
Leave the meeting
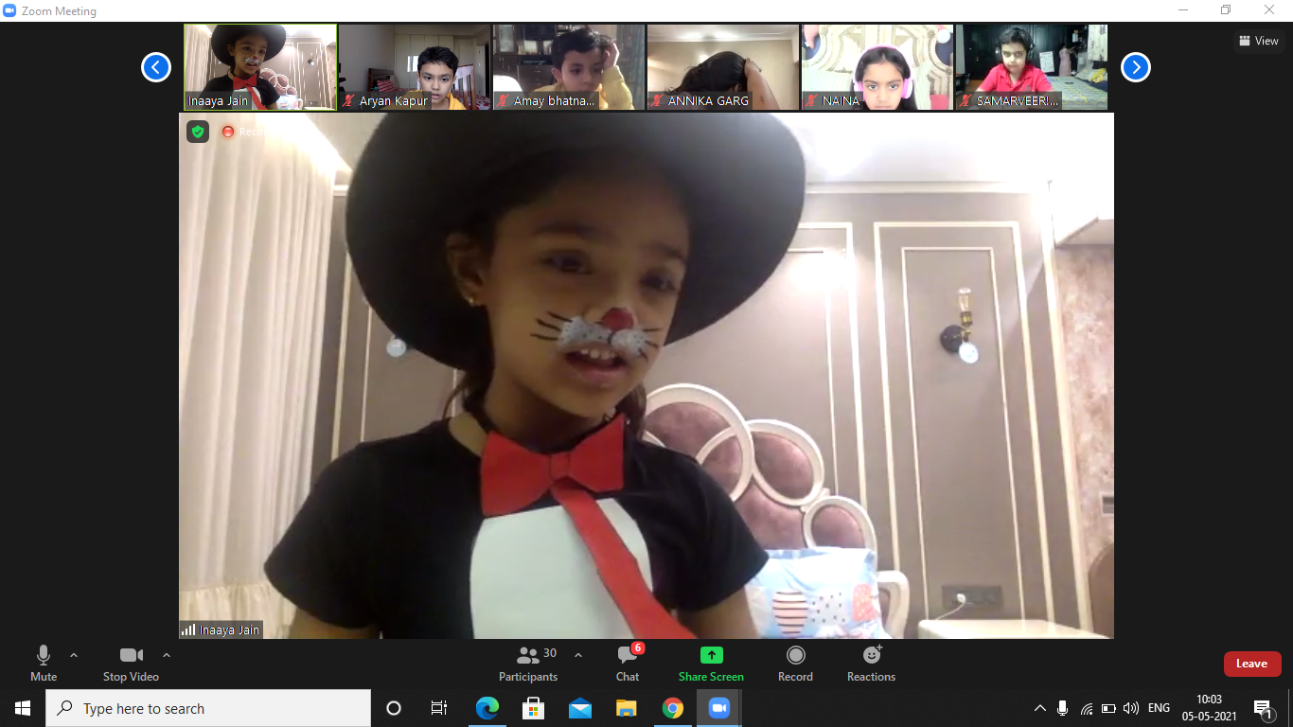1251,664
